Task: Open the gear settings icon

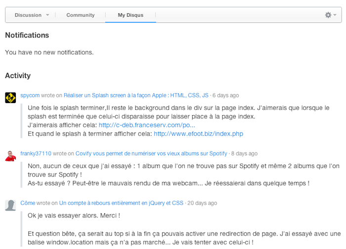Action: point(328,15)
